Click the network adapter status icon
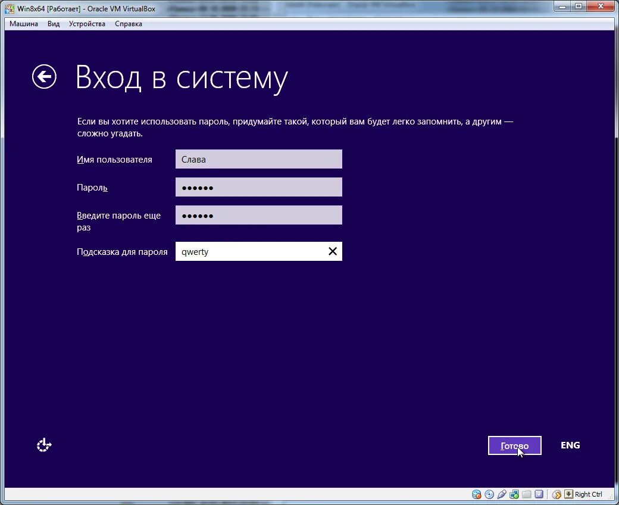The height and width of the screenshot is (505, 619). point(514,494)
